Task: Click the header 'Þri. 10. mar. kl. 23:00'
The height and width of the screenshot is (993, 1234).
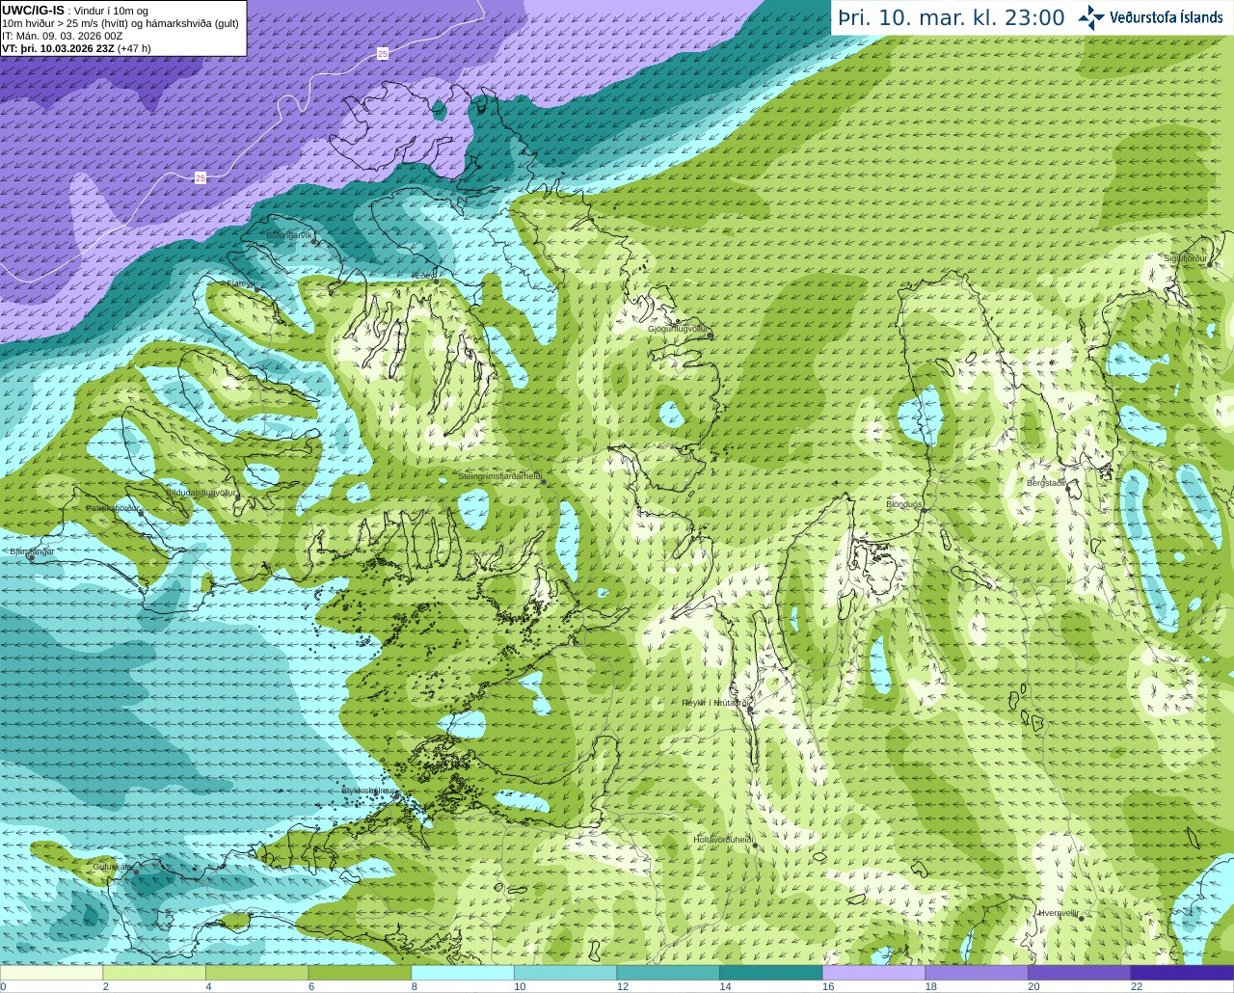Action: pyautogui.click(x=951, y=17)
